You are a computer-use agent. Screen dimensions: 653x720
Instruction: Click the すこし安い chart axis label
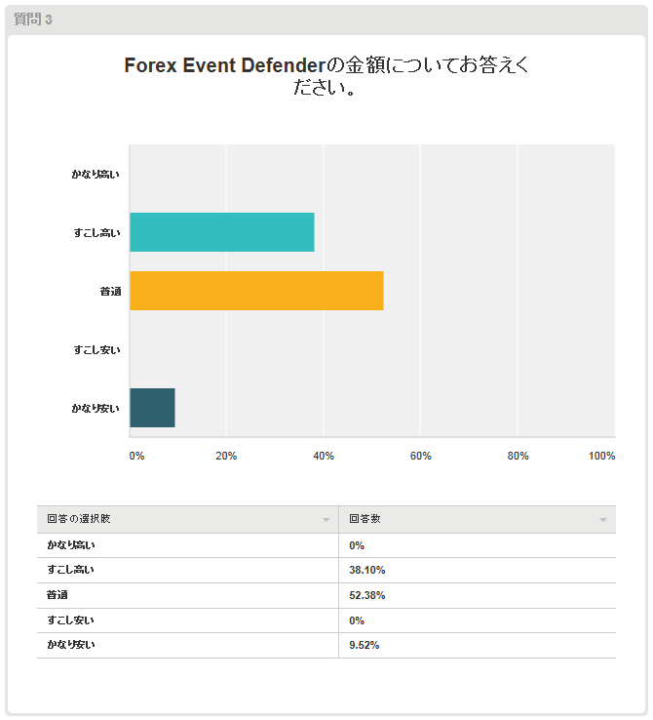[x=97, y=349]
